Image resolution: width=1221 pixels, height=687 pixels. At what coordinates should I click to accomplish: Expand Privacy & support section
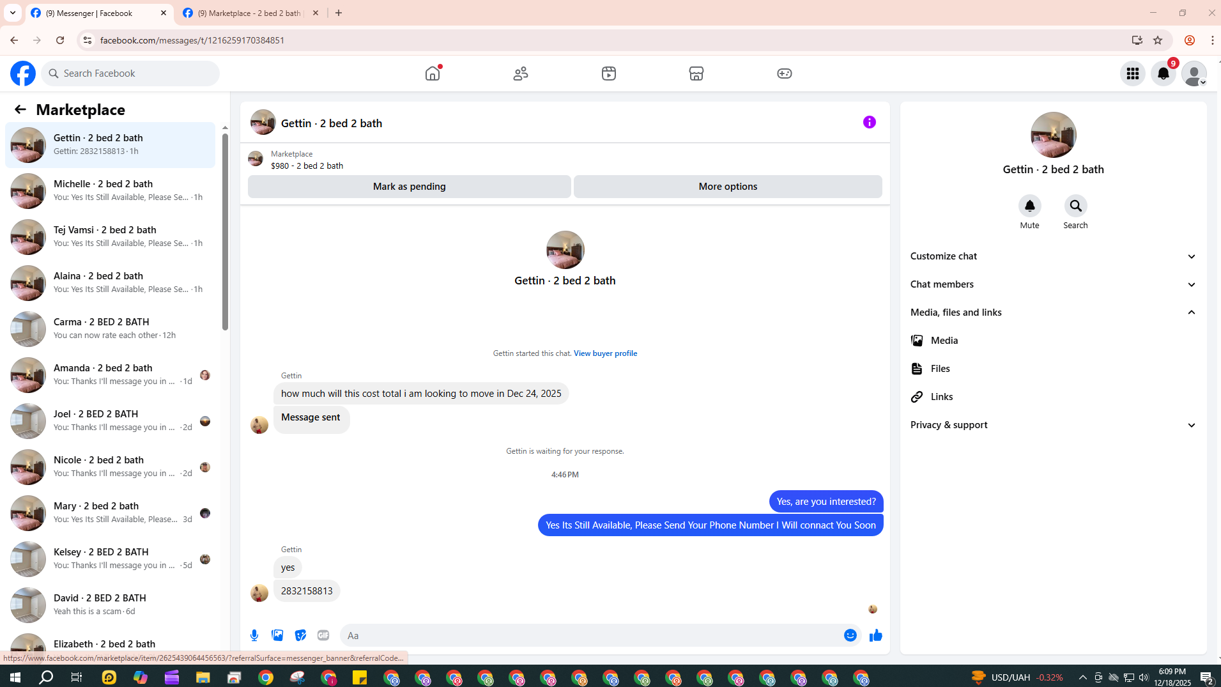[x=1054, y=425]
